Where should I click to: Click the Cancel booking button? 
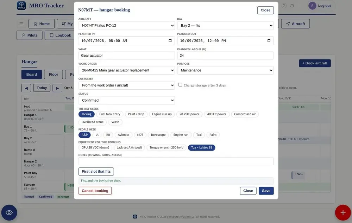[x=95, y=191]
